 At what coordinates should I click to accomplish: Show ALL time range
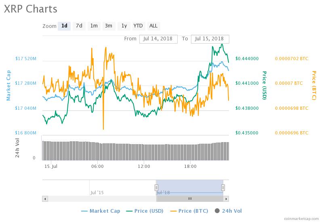pyautogui.click(x=153, y=26)
